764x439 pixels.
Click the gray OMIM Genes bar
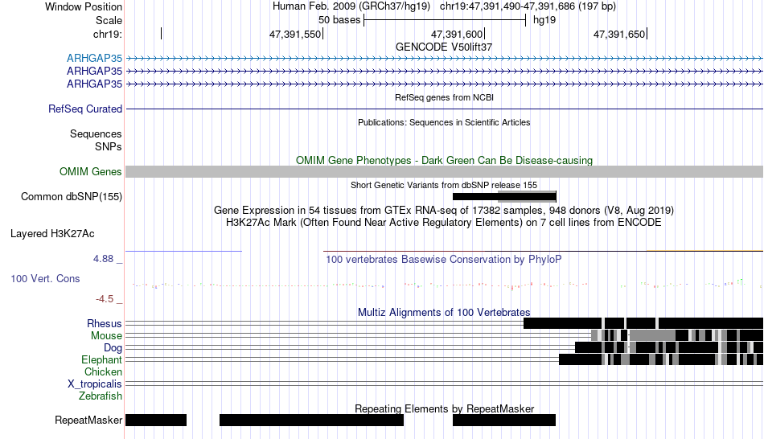(x=444, y=171)
